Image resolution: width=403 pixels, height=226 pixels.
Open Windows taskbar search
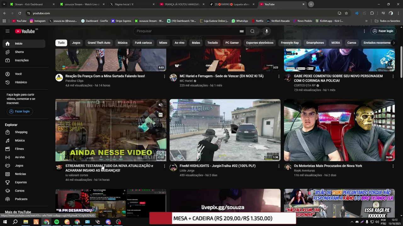point(15,222)
